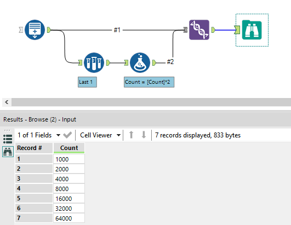Select record row number 5
The height and width of the screenshot is (225, 291).
click(x=34, y=198)
